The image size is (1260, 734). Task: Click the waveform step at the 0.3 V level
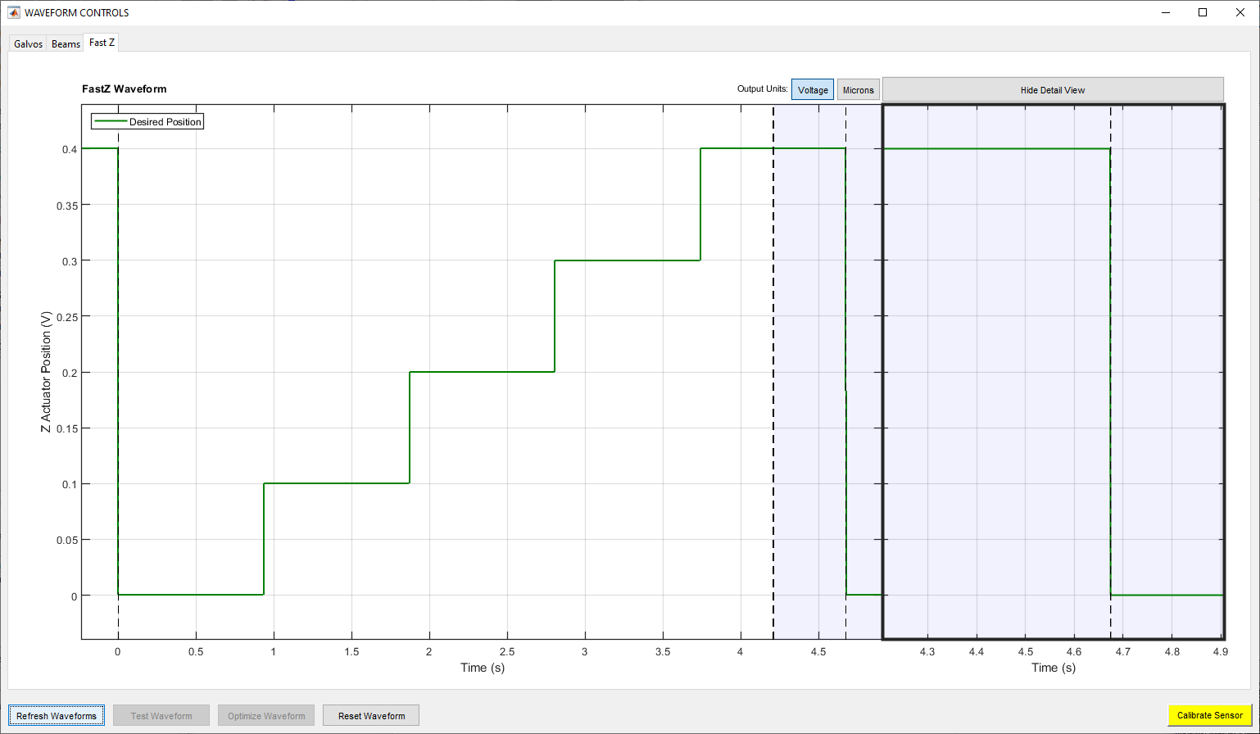click(627, 261)
